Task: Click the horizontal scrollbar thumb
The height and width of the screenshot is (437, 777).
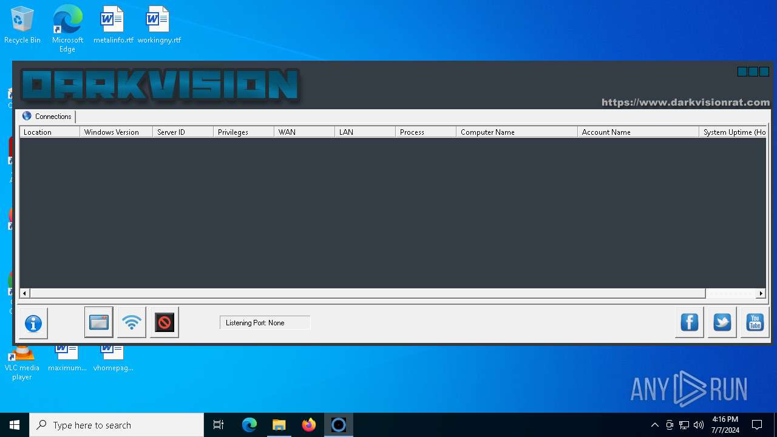Action: (368, 293)
